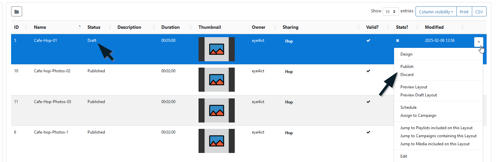Sort by Owner column header

264,27
